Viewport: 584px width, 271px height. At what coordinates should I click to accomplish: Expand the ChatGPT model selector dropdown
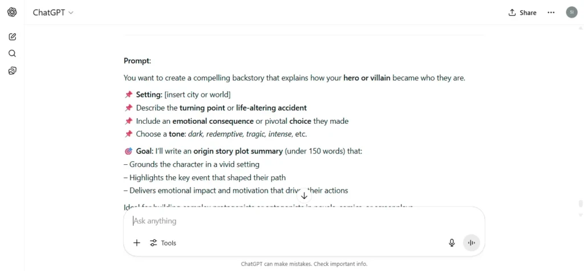[x=53, y=13]
